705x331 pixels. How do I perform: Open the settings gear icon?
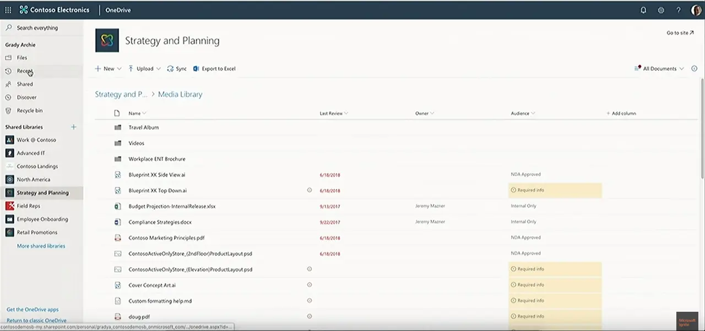tap(661, 10)
